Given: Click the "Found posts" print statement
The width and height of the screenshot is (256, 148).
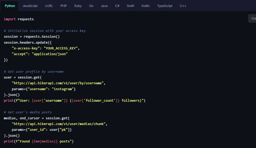Looking at the screenshot, I should point(39,141).
